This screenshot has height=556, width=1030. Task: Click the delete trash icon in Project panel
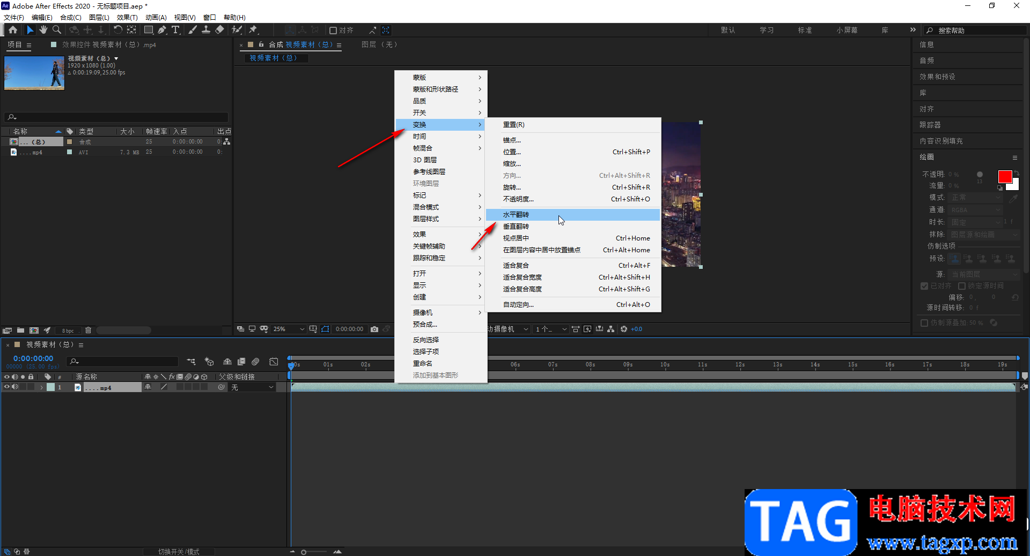click(89, 330)
